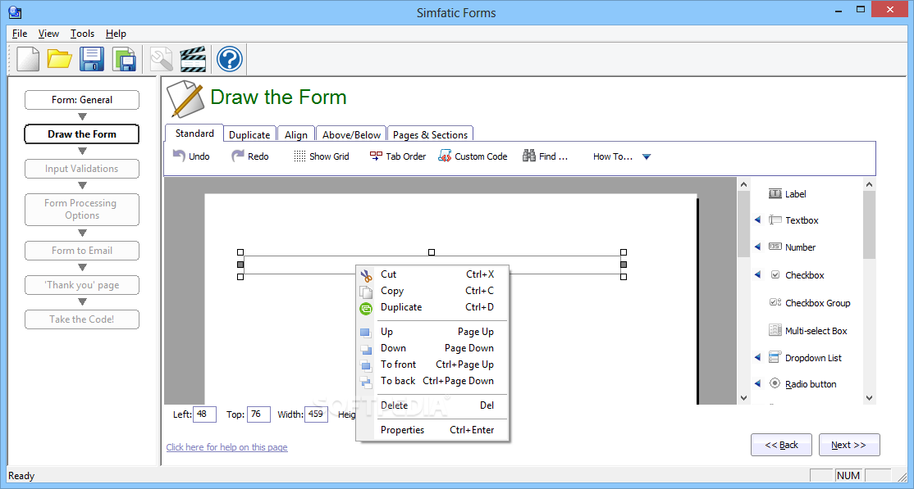Screen dimensions: 914x489
Task: Select the Textbox element from the toolbox
Action: 793,220
